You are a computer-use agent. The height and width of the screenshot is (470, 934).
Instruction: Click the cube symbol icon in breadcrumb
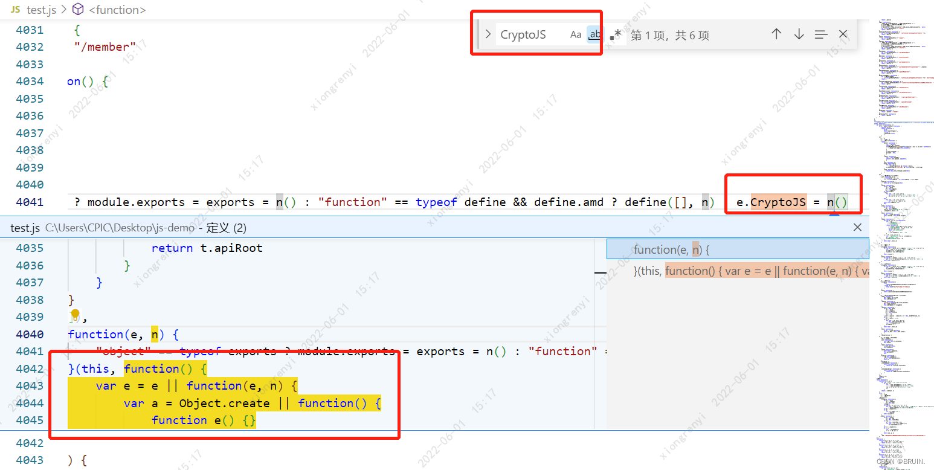(78, 10)
